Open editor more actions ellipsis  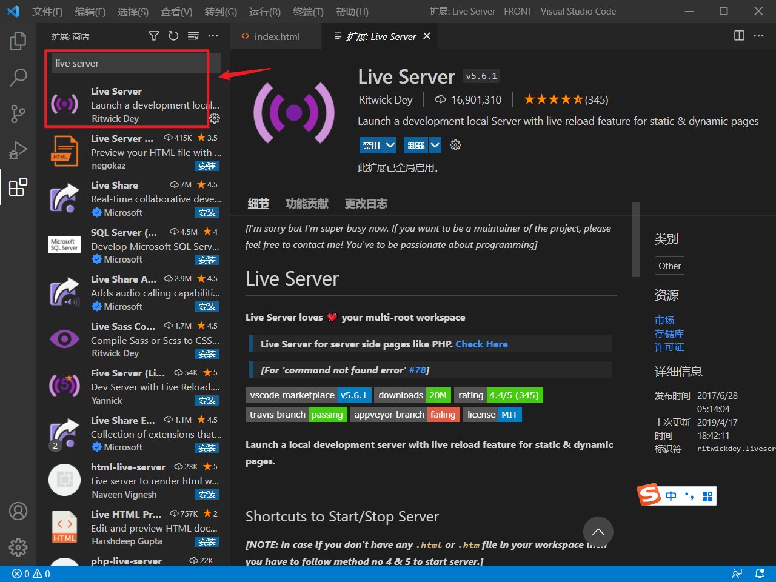click(x=758, y=36)
